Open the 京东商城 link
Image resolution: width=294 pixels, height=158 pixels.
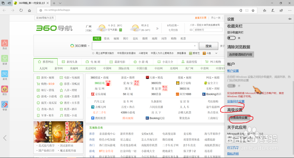pos(98,94)
